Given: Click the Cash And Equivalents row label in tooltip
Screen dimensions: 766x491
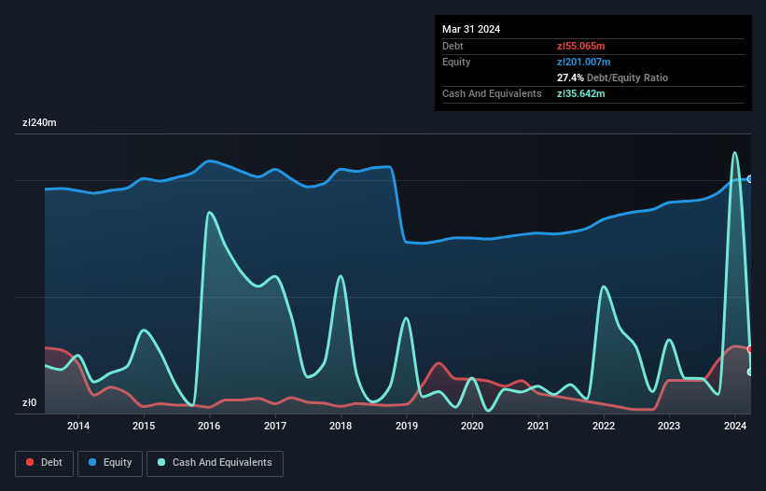Looking at the screenshot, I should click(492, 93).
